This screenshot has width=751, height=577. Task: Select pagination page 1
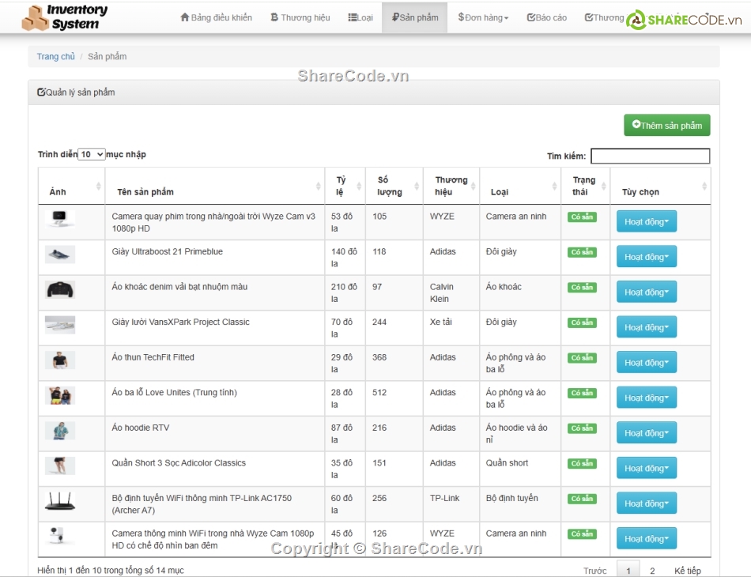(628, 571)
